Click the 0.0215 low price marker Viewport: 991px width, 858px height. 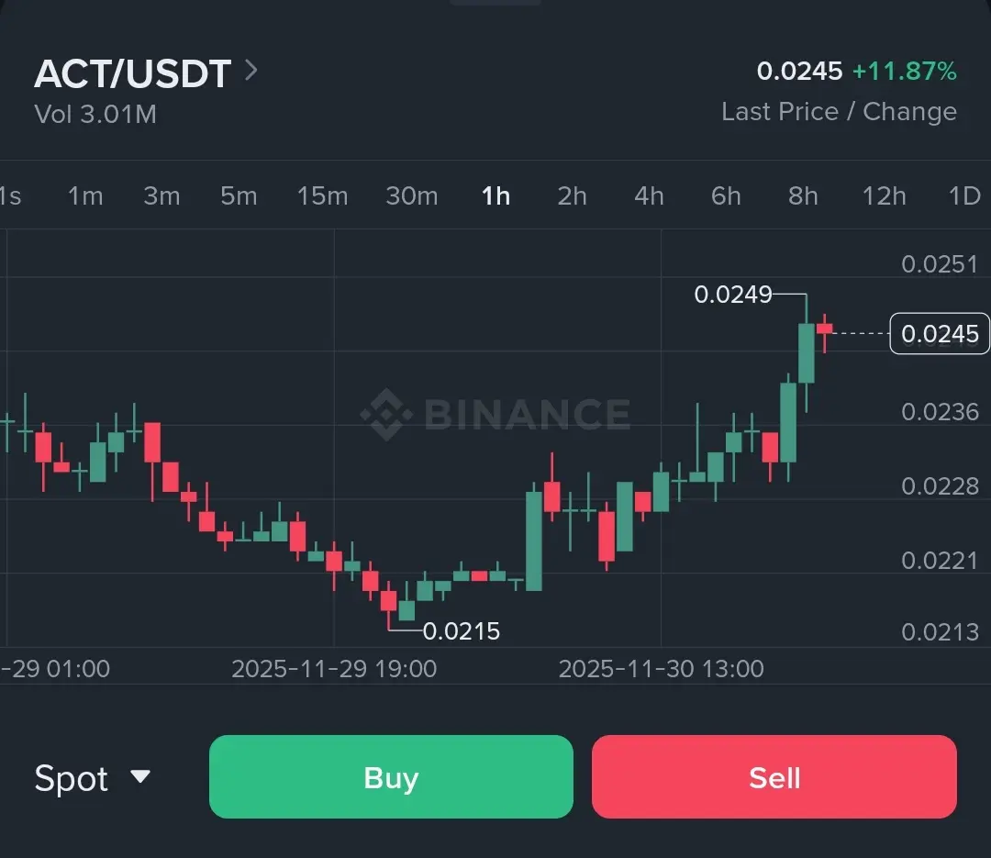point(462,631)
